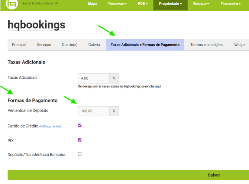Open the Quarto(s) tab
This screenshot has height=184, width=249.
pos(69,45)
